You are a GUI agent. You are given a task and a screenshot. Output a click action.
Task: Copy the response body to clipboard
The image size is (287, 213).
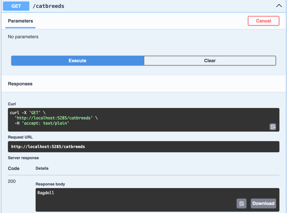tap(241, 203)
